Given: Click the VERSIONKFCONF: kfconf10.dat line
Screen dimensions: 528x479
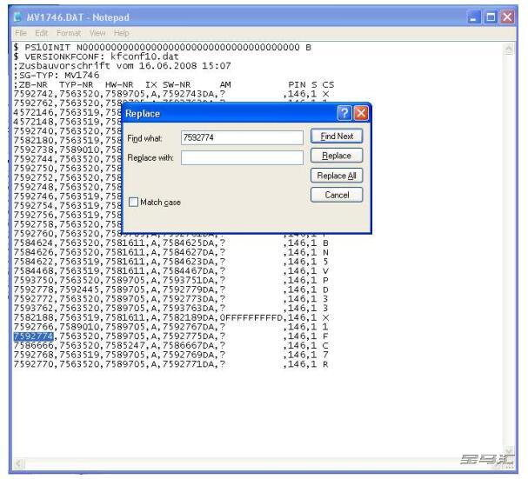Looking at the screenshot, I should point(97,57).
